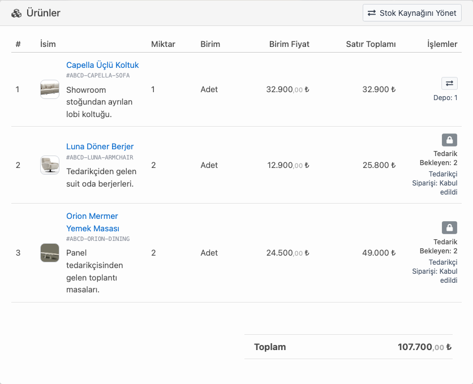
Task: Click the Adet unit in Luna Döner Berjer row
Action: point(209,165)
